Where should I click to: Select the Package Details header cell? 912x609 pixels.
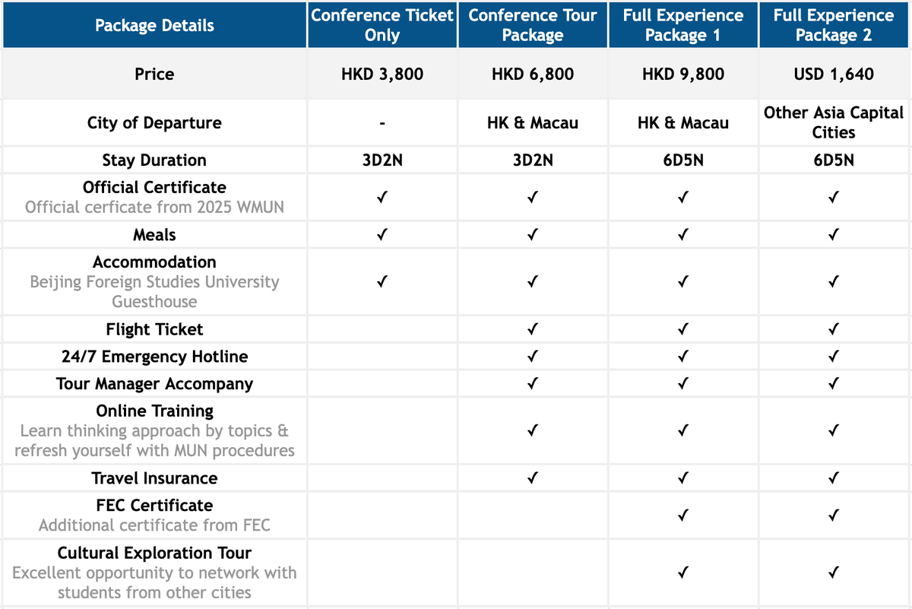click(154, 26)
